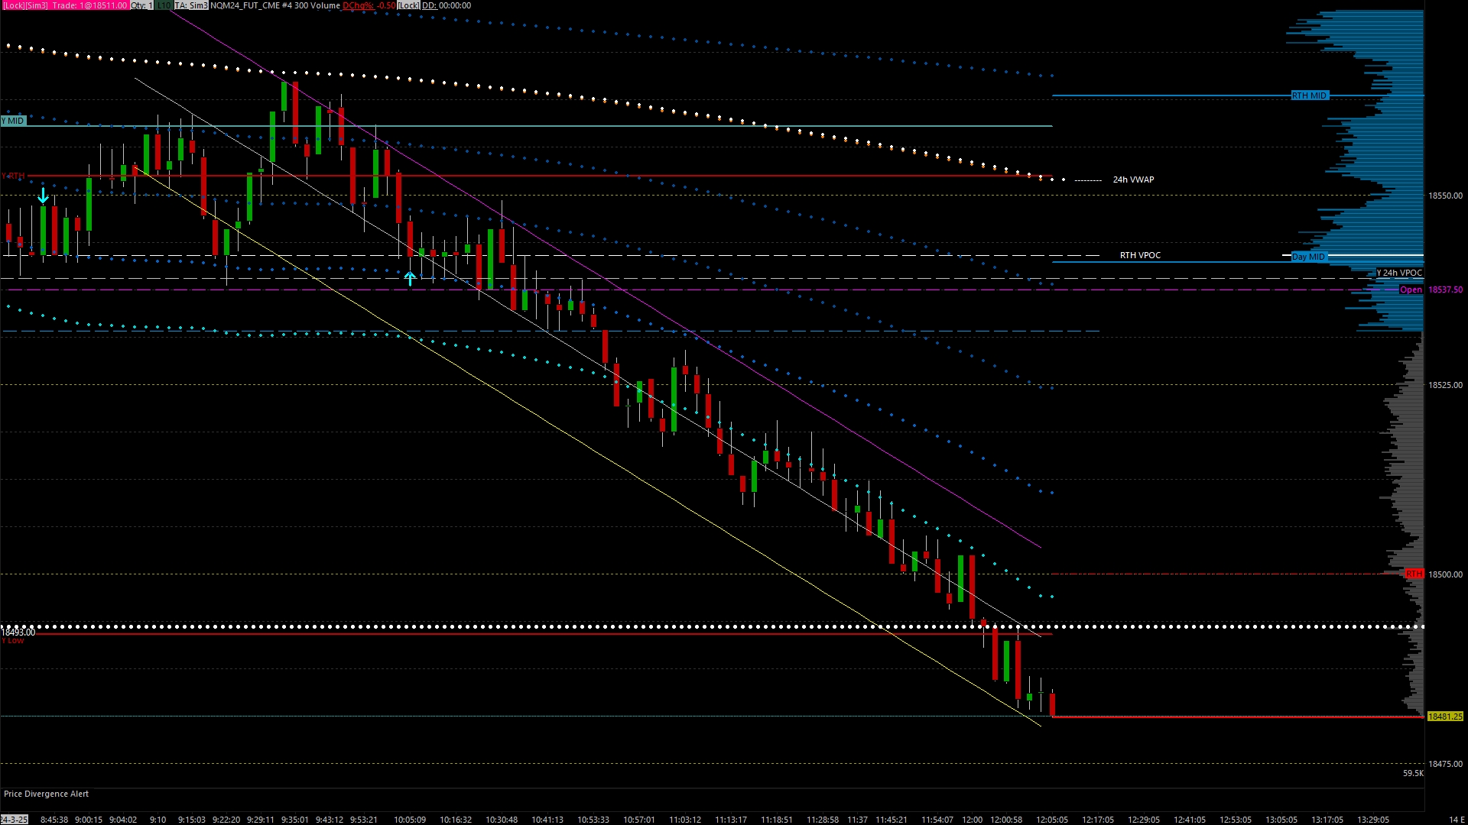Image resolution: width=1468 pixels, height=825 pixels.
Task: Click the 12:00 label on the time axis
Action: pos(972,820)
